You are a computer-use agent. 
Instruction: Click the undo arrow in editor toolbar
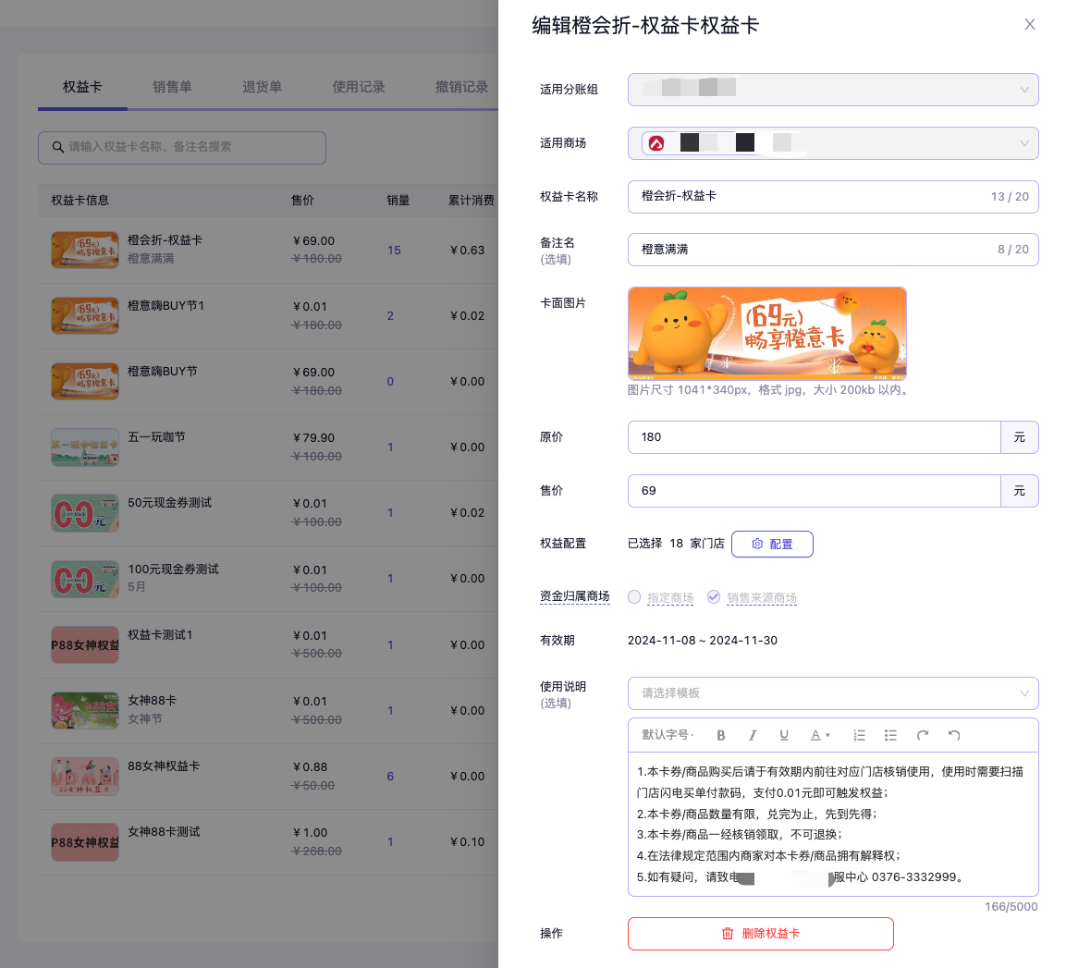(954, 735)
